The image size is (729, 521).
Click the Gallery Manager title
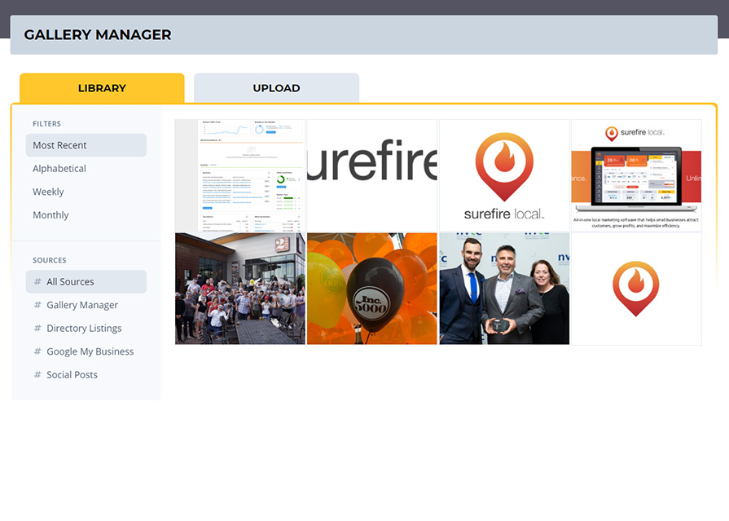click(x=98, y=34)
